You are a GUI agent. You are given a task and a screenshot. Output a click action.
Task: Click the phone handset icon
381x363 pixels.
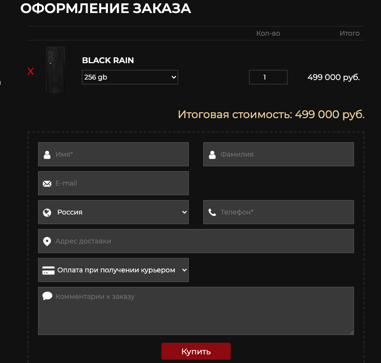[x=212, y=213]
